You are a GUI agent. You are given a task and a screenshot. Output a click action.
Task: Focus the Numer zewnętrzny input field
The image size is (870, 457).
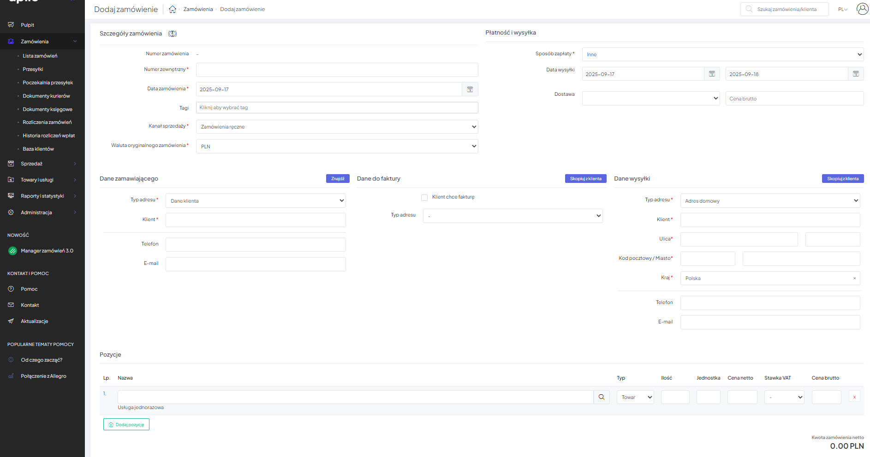[x=337, y=70]
